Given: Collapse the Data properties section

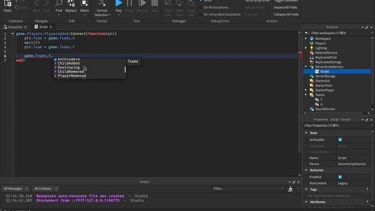Looking at the screenshot, I should tap(306, 133).
